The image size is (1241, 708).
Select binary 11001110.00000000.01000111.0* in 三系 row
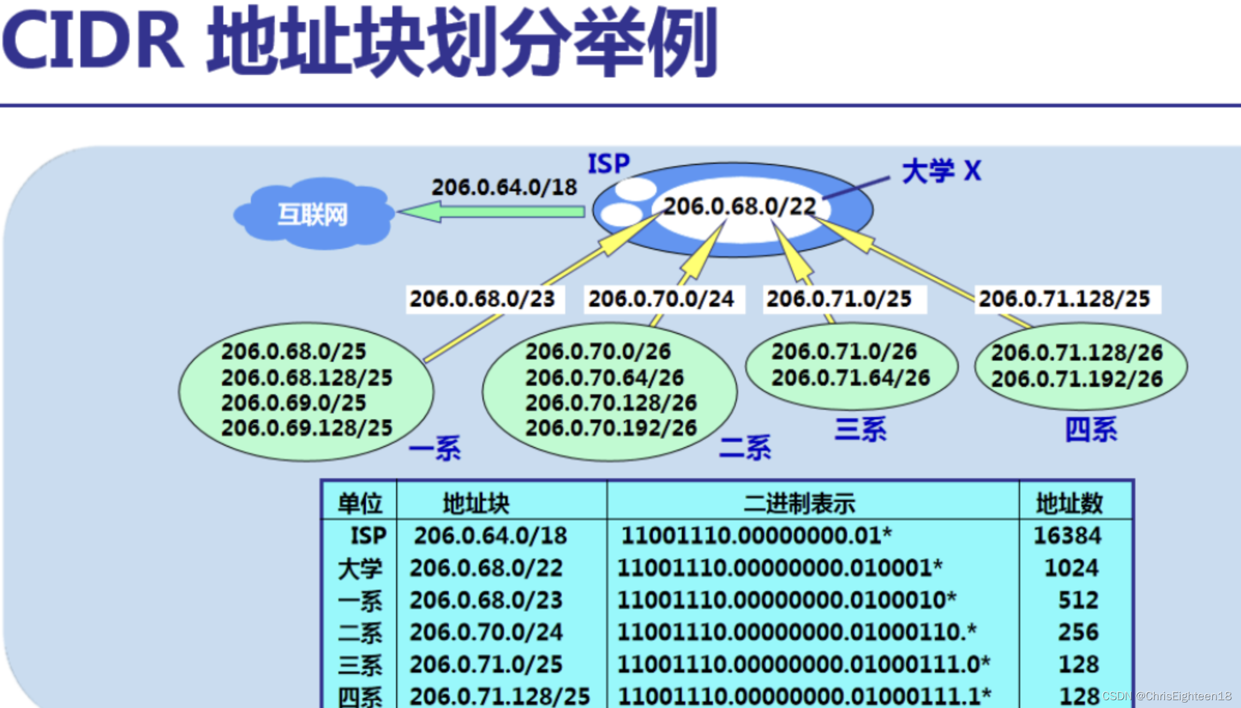click(x=804, y=665)
